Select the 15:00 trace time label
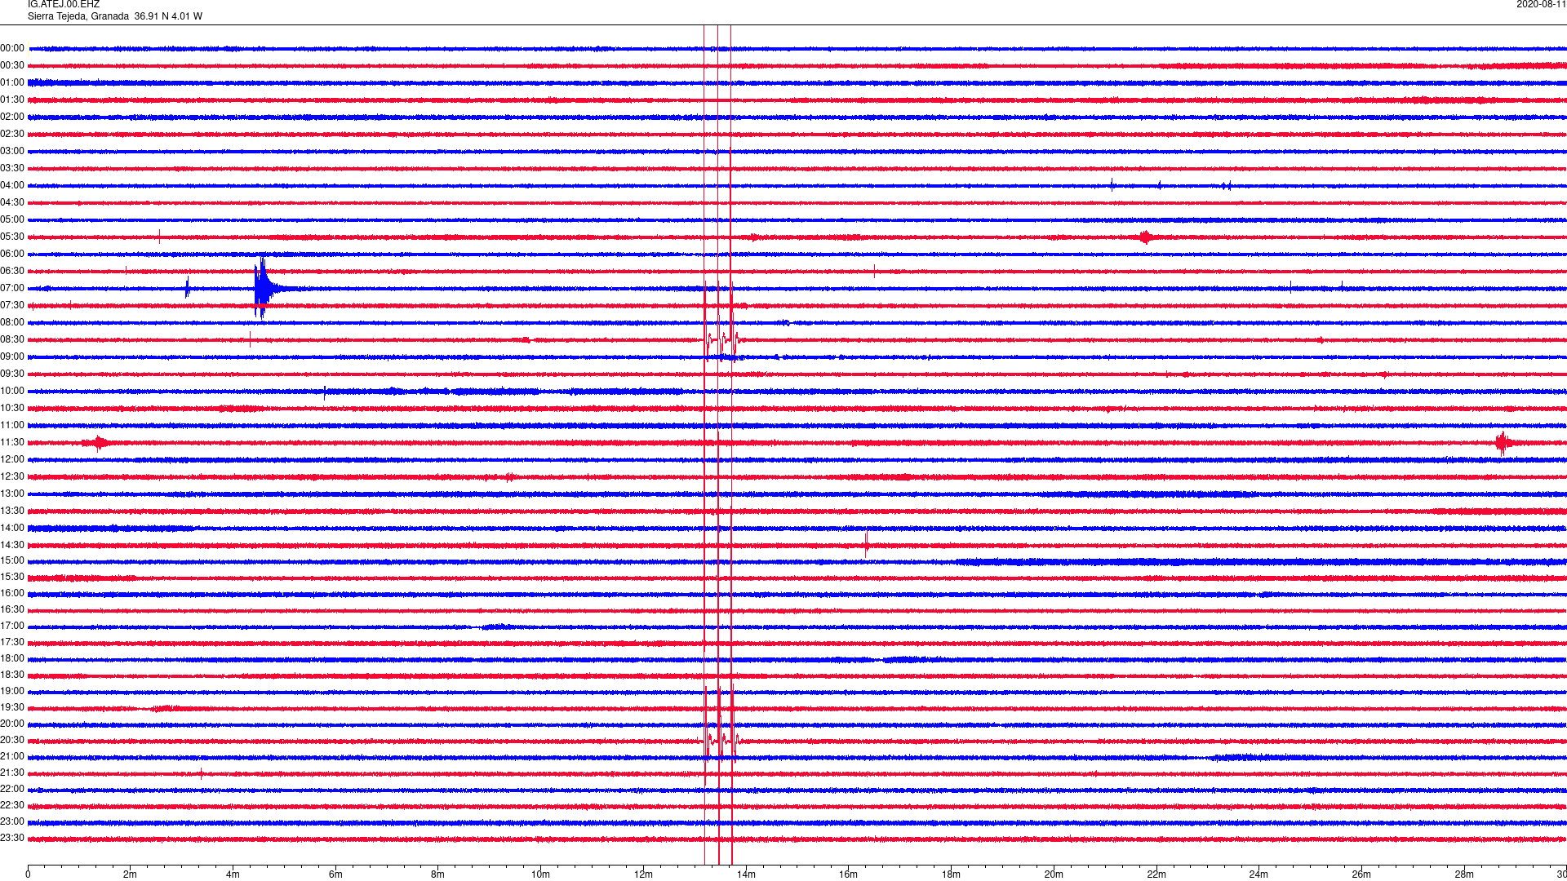 (12, 561)
